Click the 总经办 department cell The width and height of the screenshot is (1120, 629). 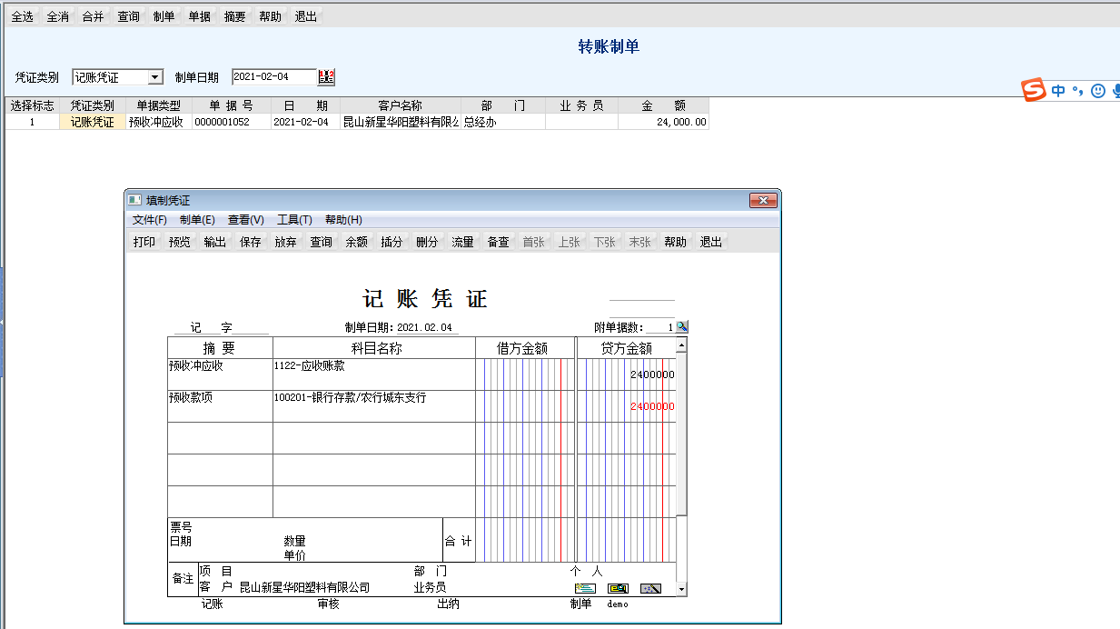[503, 122]
